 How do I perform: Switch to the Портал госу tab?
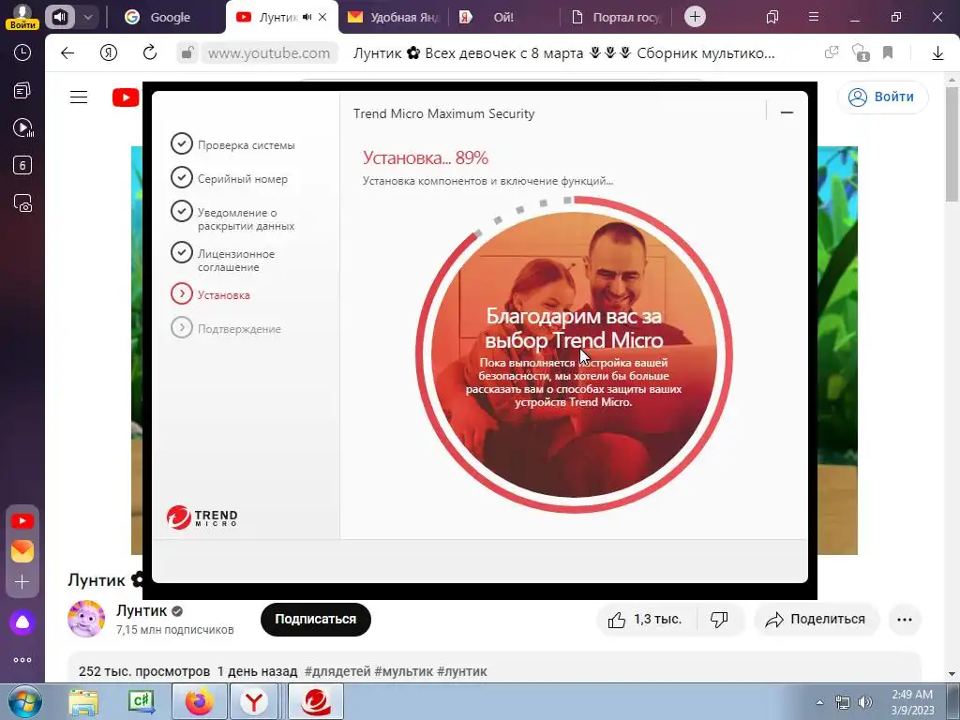click(x=616, y=17)
